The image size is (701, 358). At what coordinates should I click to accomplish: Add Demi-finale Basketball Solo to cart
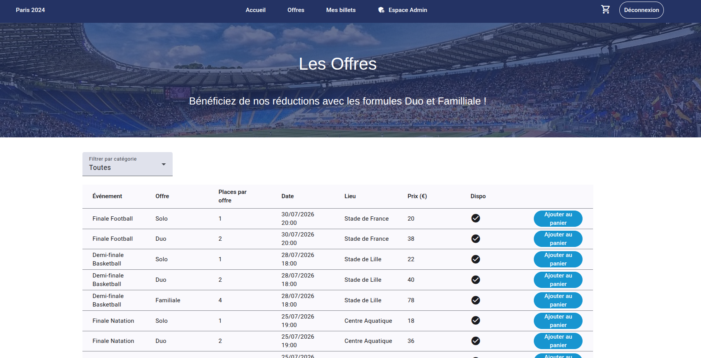[558, 259]
